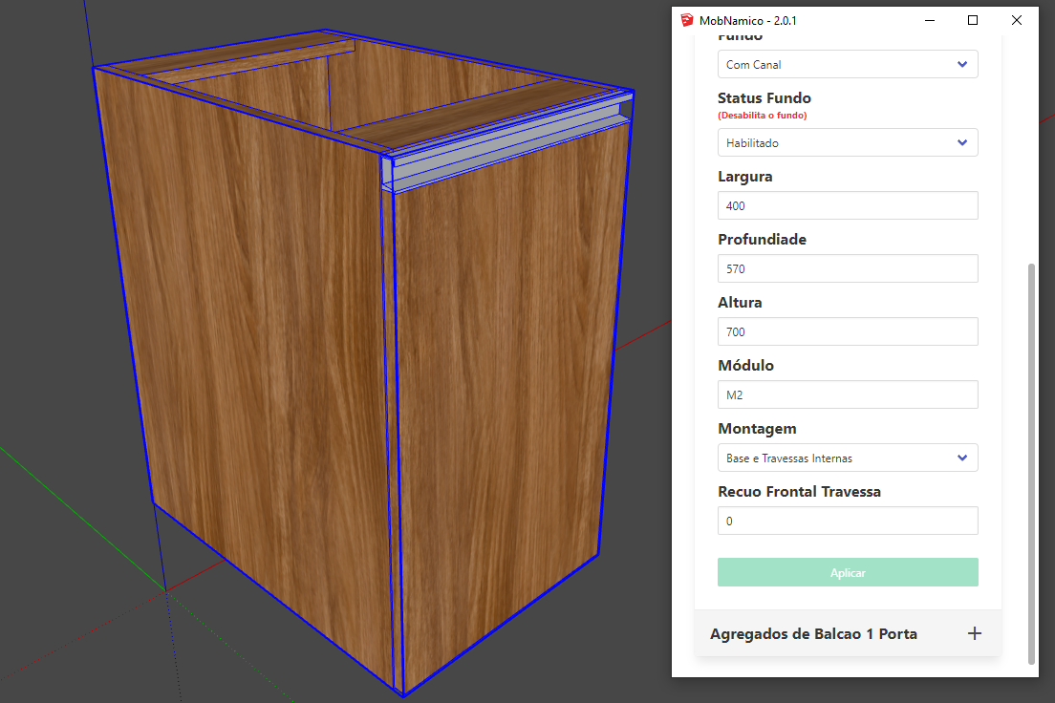Expand Agregados de Balcao 1 Porta plus icon
Image resolution: width=1055 pixels, height=703 pixels.
(974, 633)
